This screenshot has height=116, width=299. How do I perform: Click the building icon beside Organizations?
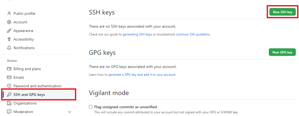(9, 103)
